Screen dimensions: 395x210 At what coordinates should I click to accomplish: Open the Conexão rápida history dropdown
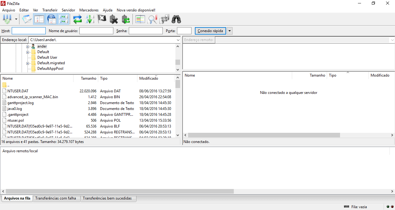229,31
